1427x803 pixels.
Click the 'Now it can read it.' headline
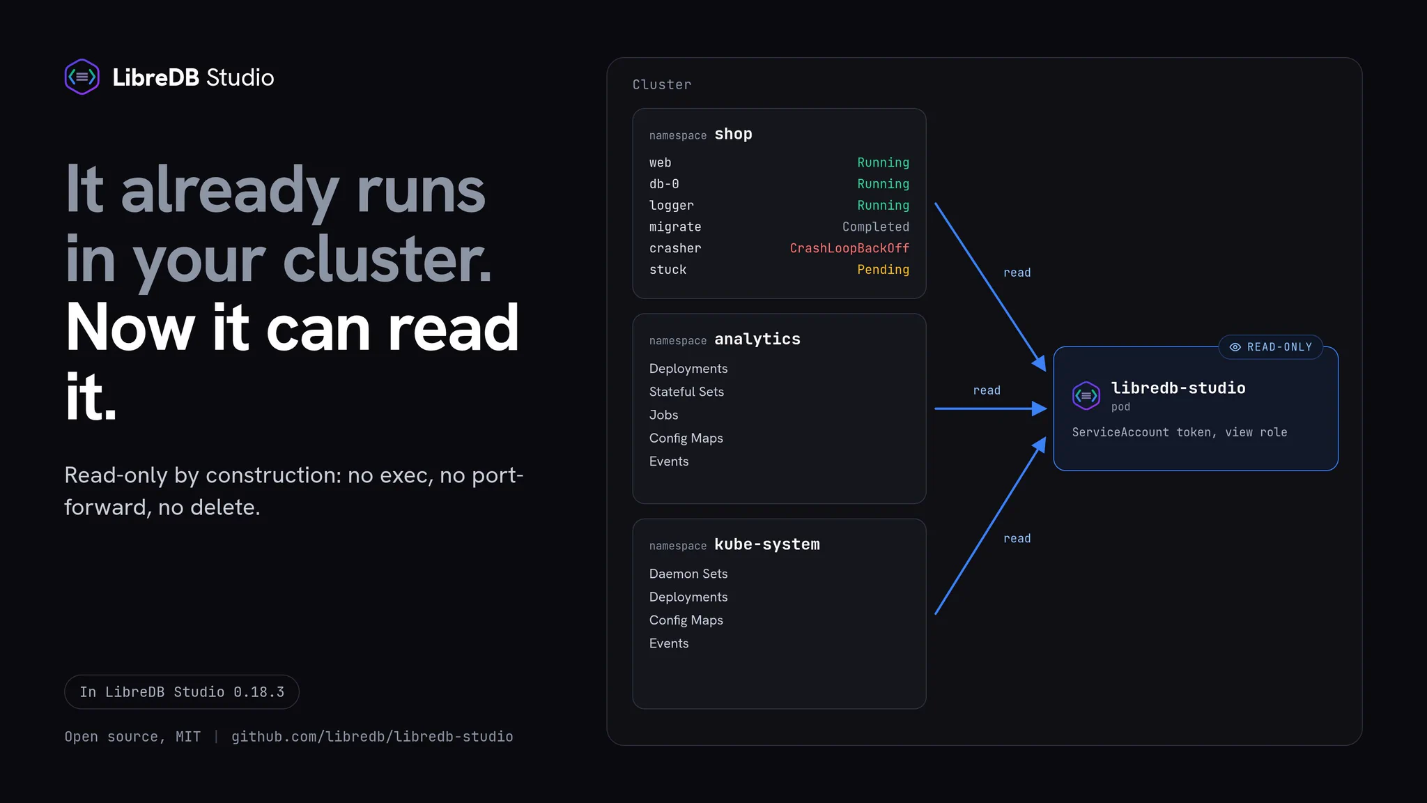(x=293, y=362)
